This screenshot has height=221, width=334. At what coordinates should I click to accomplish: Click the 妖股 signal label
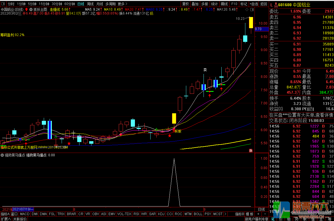click(x=178, y=131)
